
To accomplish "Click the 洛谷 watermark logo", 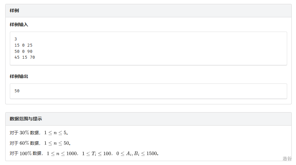I will tap(287, 158).
